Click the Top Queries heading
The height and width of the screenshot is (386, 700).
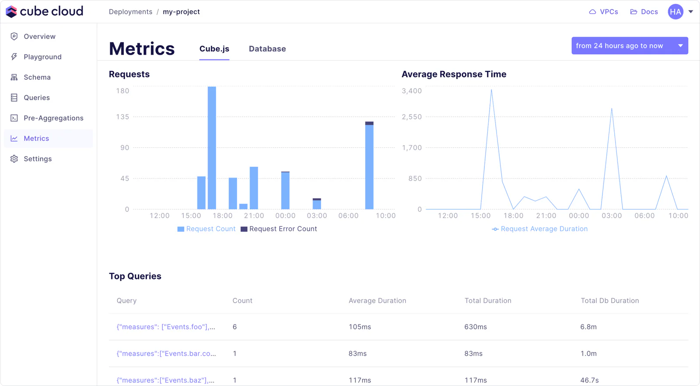coord(135,276)
